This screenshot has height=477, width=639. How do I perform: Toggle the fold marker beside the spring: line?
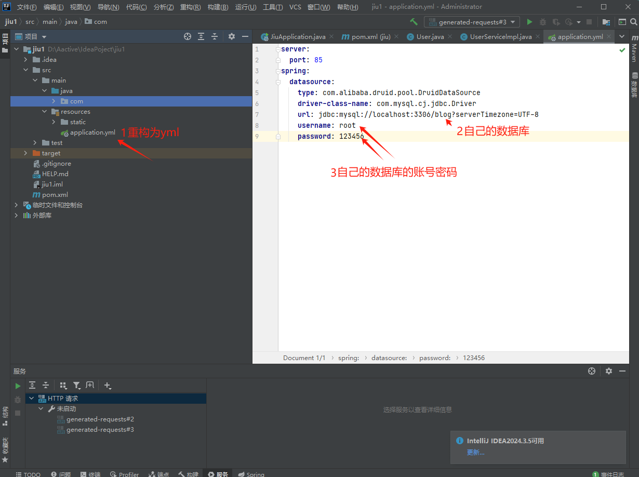tap(278, 71)
